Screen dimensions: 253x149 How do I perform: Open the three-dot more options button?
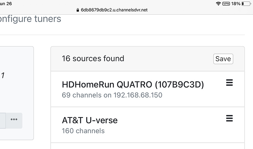(x=14, y=120)
